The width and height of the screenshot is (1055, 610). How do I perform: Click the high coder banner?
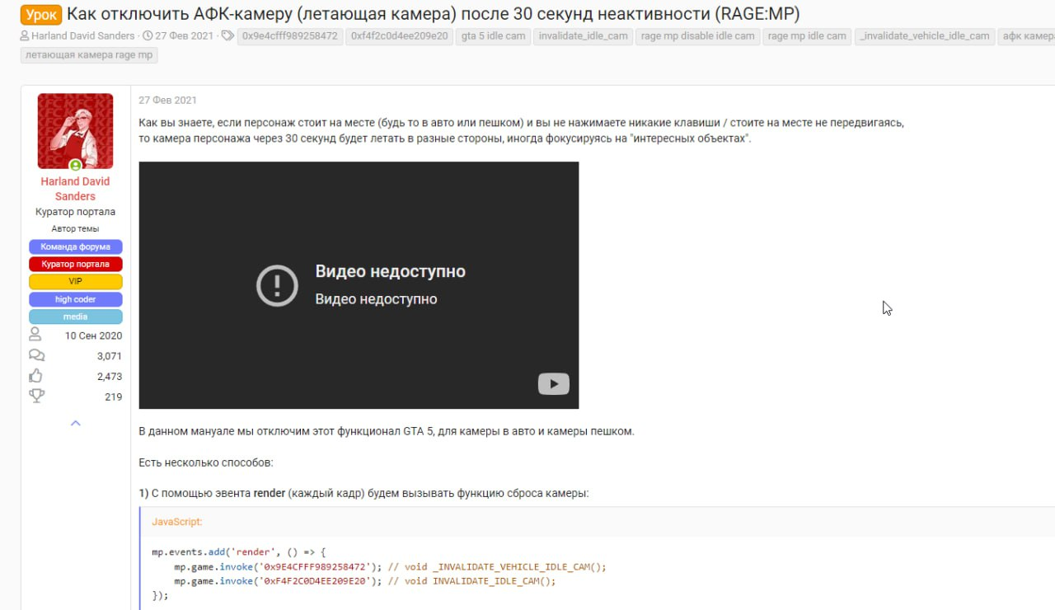click(76, 299)
